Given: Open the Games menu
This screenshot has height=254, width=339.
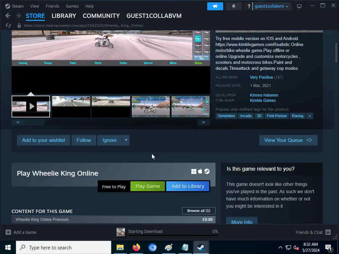Looking at the screenshot, I should 72,6.
